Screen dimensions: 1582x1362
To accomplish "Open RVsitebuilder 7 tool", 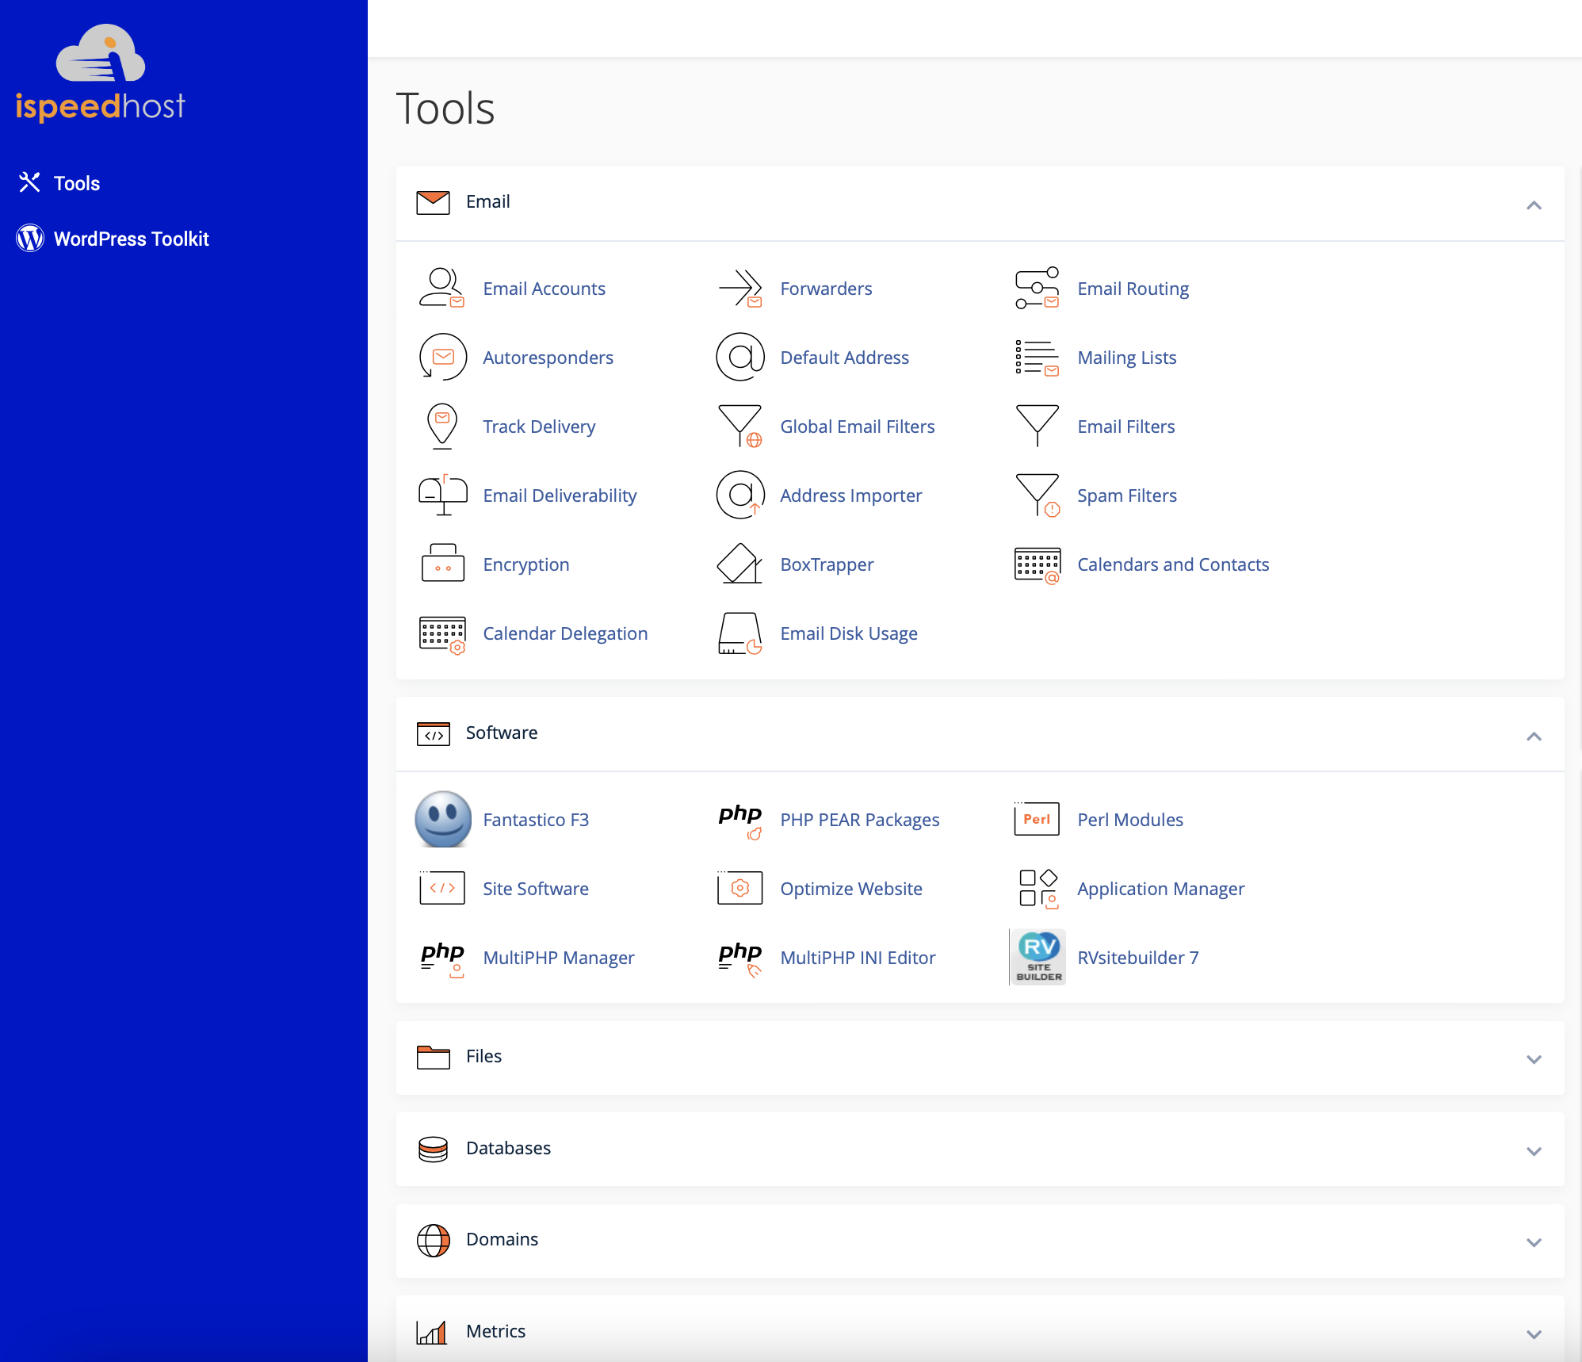I will click(1137, 957).
